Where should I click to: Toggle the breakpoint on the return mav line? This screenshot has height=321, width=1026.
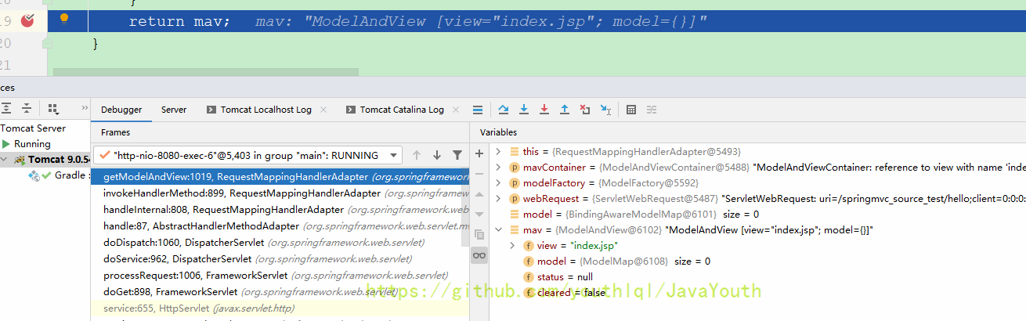27,21
